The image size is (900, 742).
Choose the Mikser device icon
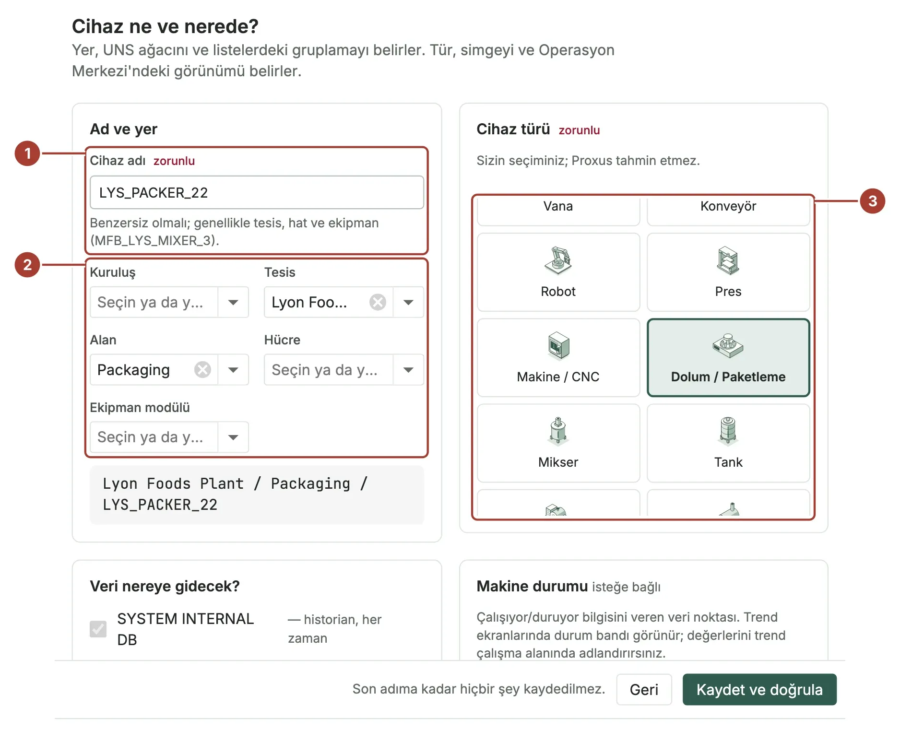tap(558, 431)
